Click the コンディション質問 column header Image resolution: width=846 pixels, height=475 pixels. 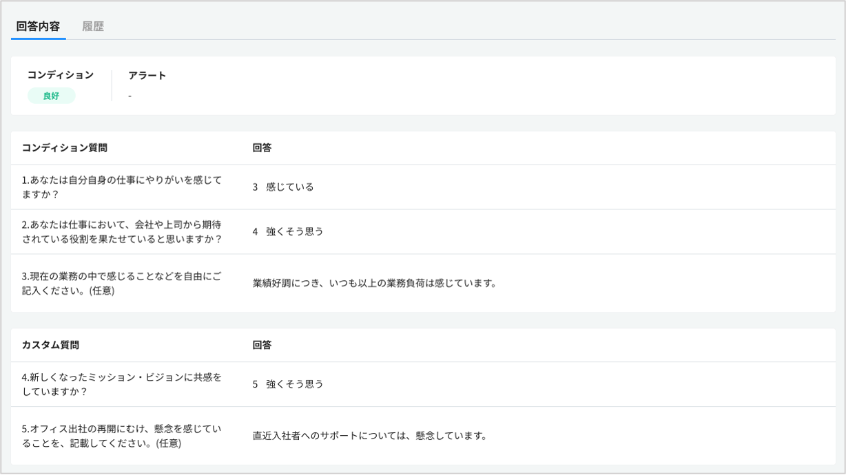(65, 148)
